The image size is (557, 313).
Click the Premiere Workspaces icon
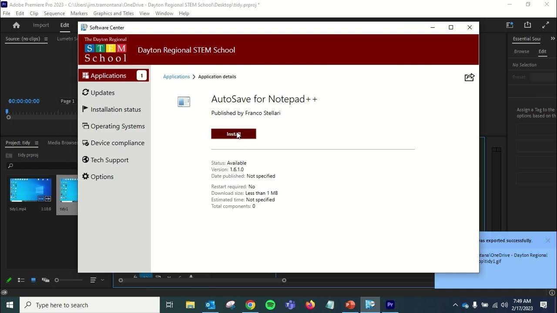click(x=510, y=25)
